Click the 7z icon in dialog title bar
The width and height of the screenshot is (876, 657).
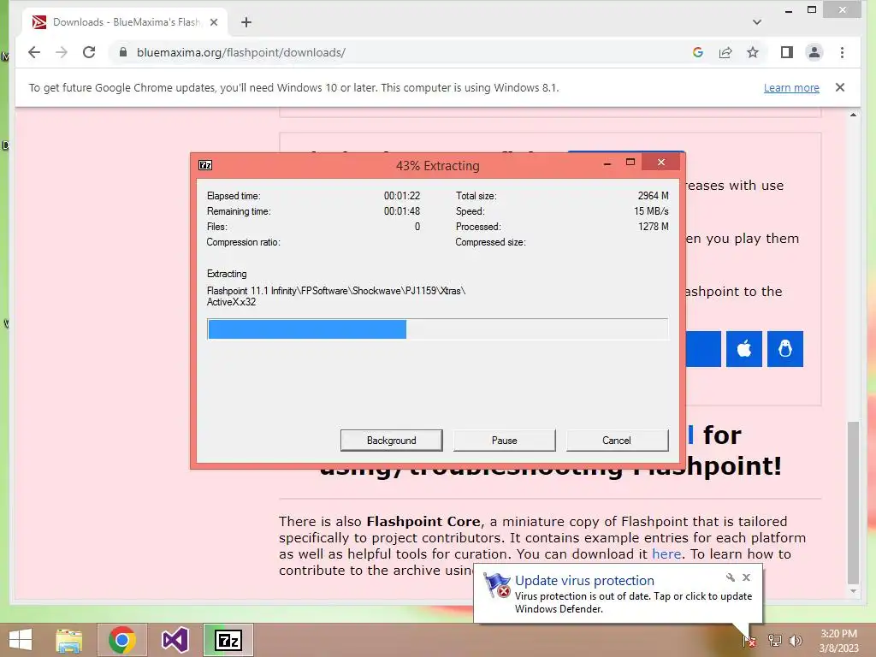coord(205,165)
